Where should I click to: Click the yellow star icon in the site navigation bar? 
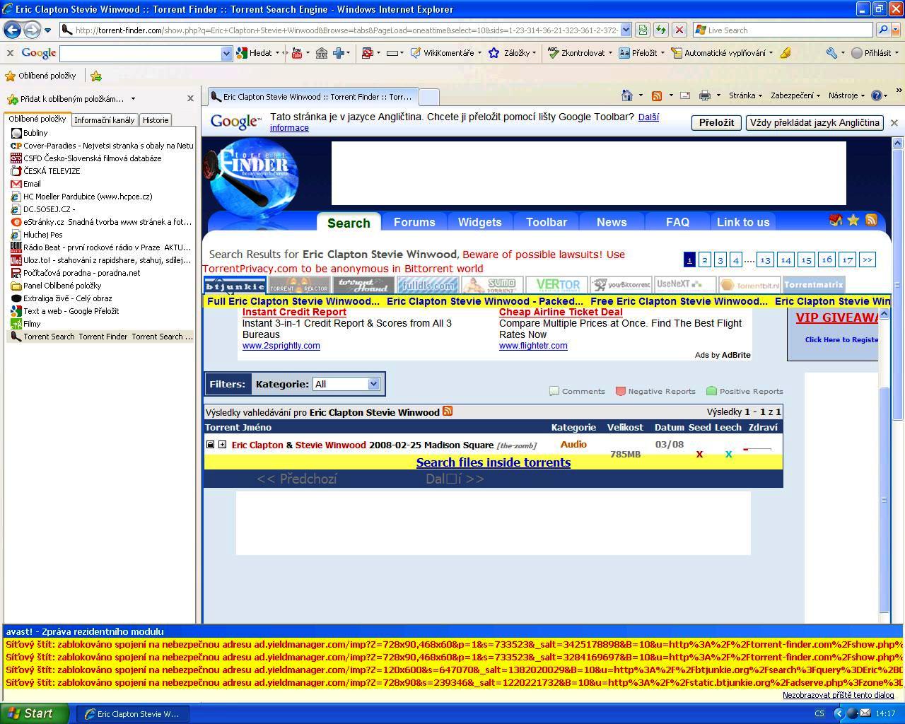click(853, 220)
